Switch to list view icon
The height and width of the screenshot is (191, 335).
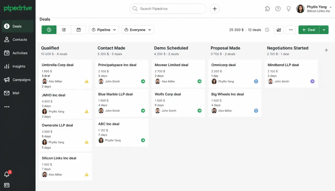click(x=64, y=30)
